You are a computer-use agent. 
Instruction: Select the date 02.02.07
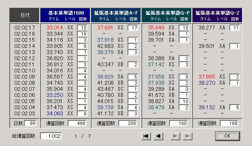(25, 89)
